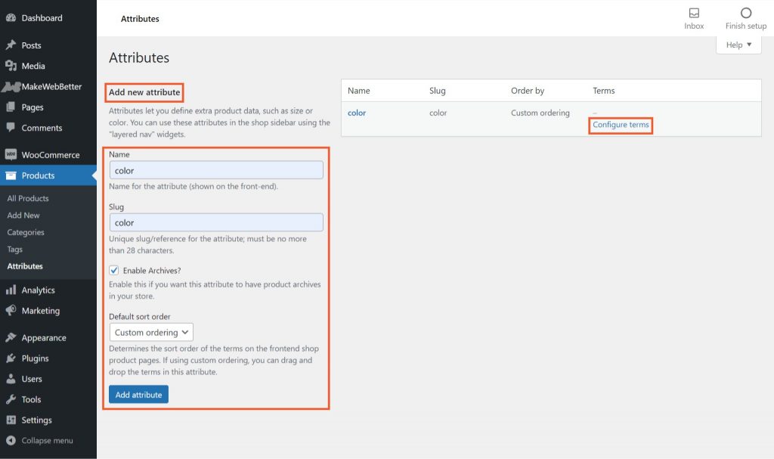Open Tools menu label
The image size is (774, 459).
tap(31, 399)
